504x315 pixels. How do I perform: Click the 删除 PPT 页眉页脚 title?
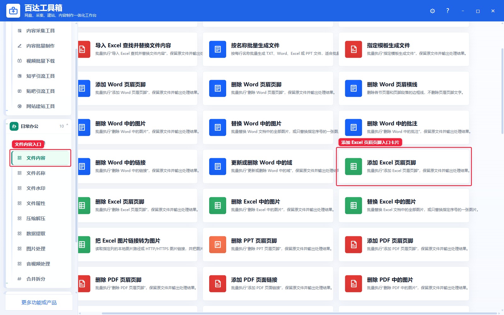[254, 241]
